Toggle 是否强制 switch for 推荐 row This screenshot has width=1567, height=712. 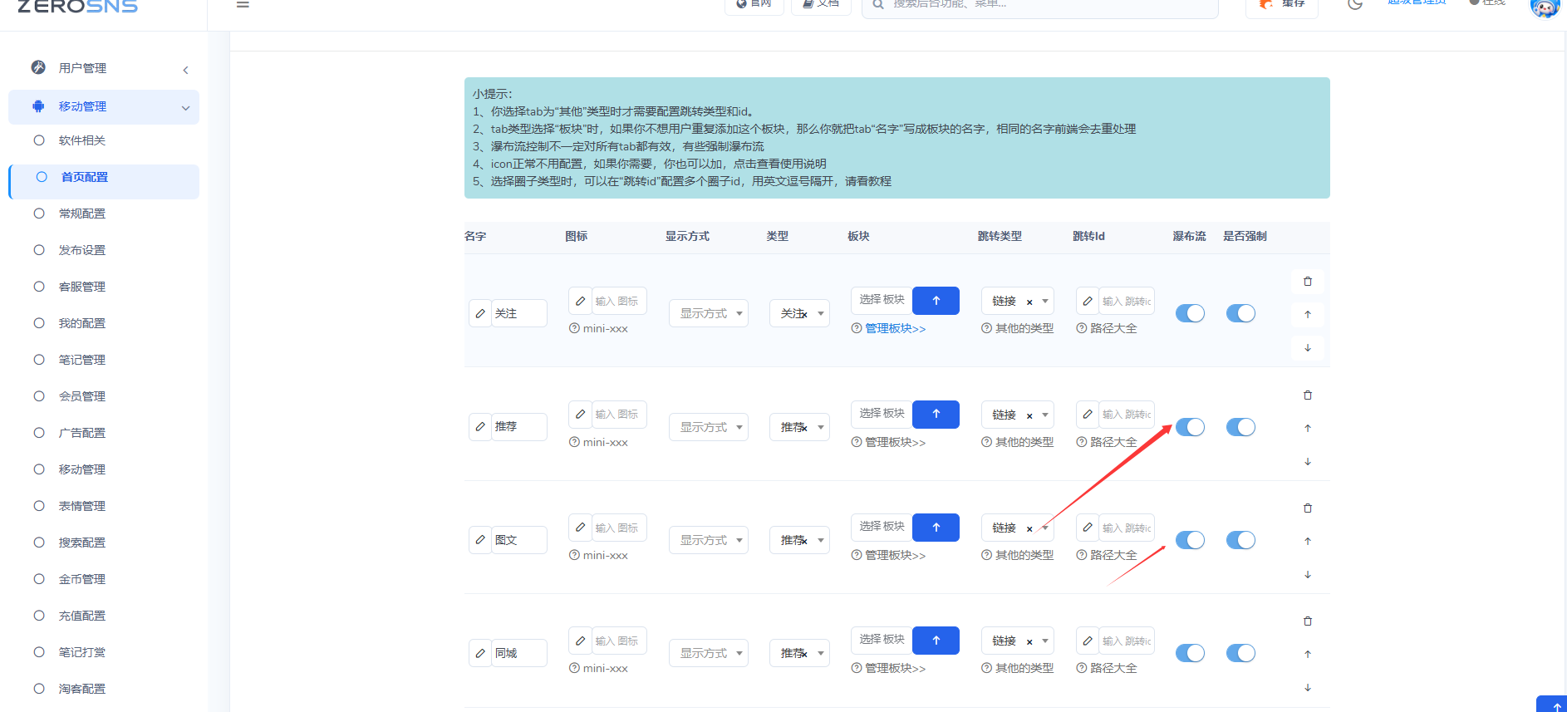pos(1240,427)
